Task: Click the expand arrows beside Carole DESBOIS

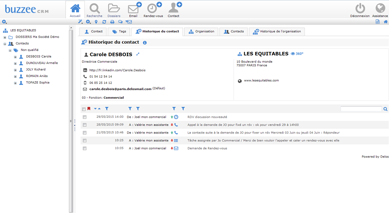Action: [138, 54]
